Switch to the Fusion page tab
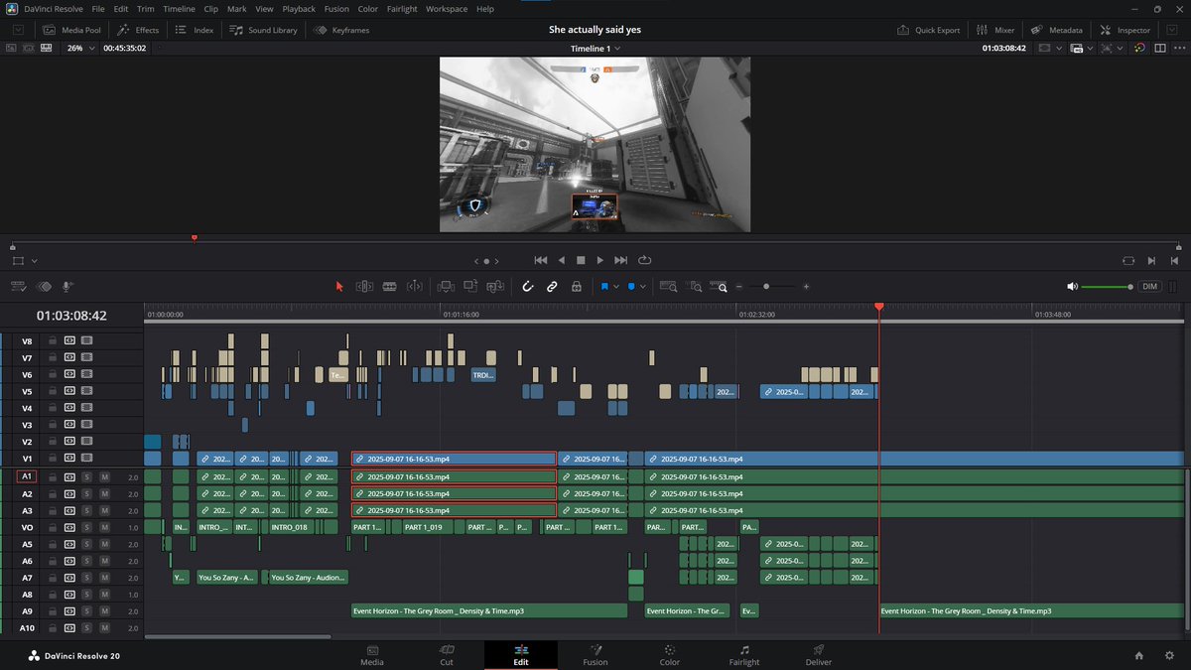This screenshot has height=670, width=1191. 595,655
